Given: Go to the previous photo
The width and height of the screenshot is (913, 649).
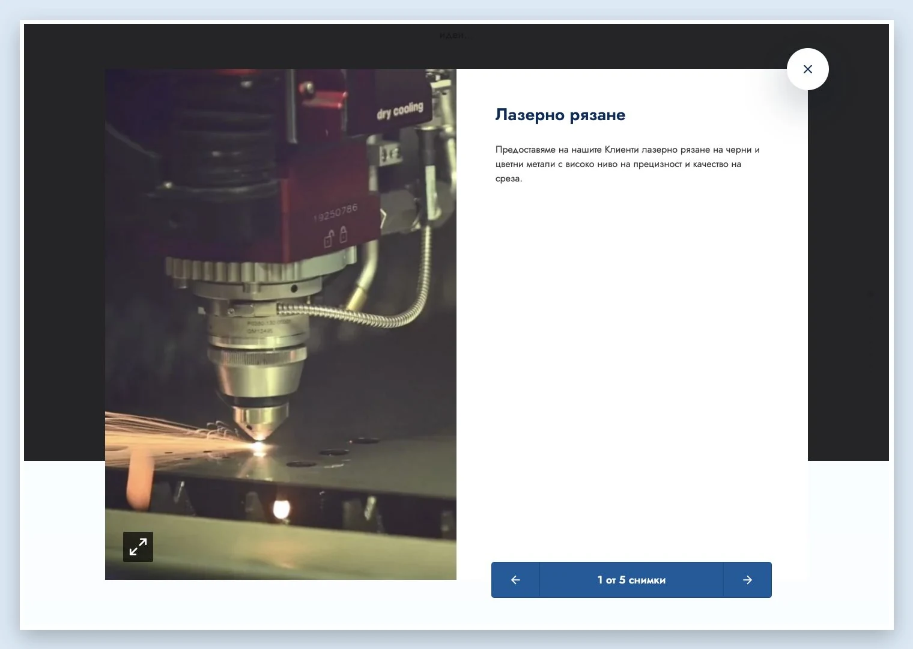Looking at the screenshot, I should (515, 580).
